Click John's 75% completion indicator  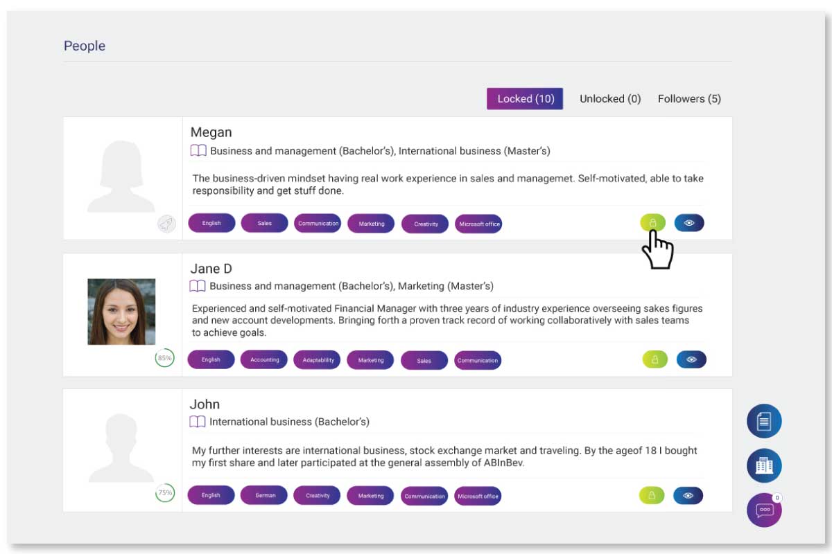click(165, 493)
